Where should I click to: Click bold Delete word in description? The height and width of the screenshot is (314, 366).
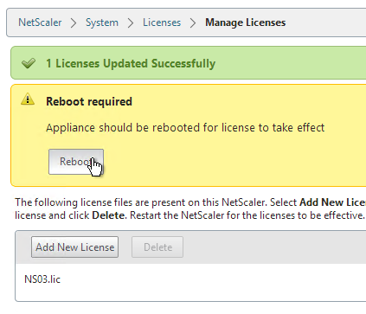pos(109,215)
